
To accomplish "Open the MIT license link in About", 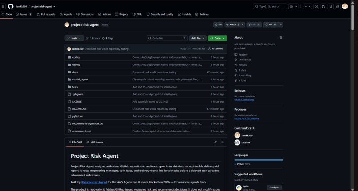I will click(x=243, y=60).
